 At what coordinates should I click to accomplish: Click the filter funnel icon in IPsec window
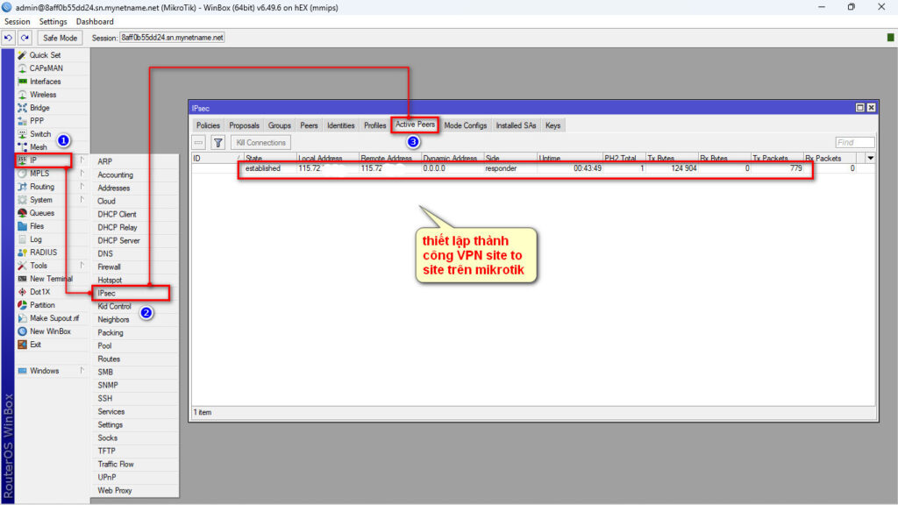[218, 142]
